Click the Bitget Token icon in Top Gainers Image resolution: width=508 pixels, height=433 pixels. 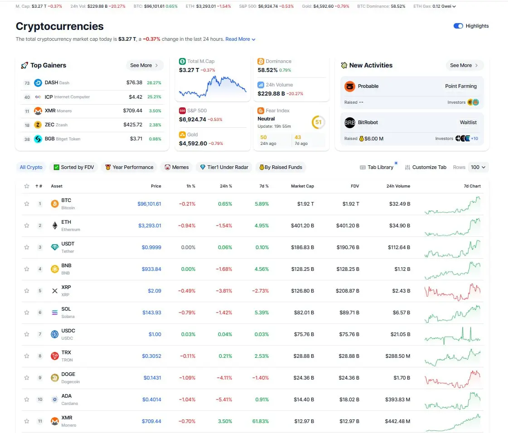(x=38, y=139)
